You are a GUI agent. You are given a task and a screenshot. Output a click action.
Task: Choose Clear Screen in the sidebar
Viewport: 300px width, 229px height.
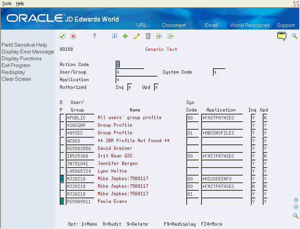tap(16, 79)
